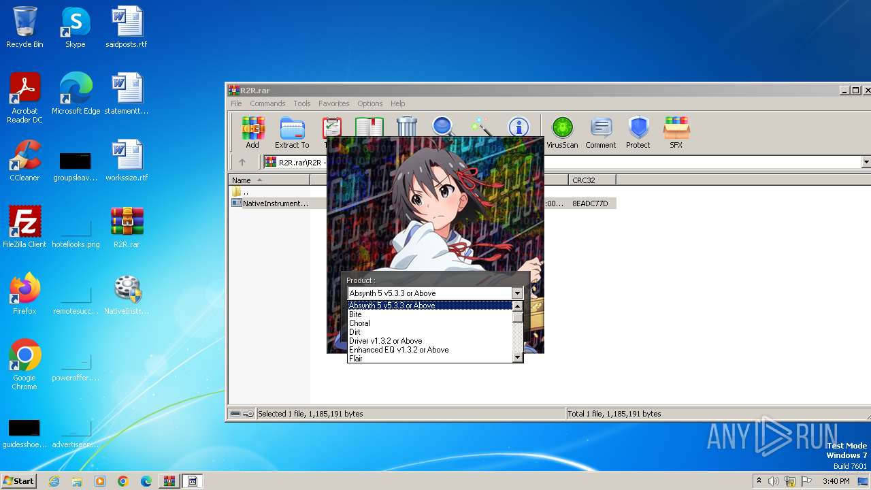Viewport: 871px width, 490px height.
Task: Click the Test clipboard-checklist toolbar icon
Action: click(331, 127)
